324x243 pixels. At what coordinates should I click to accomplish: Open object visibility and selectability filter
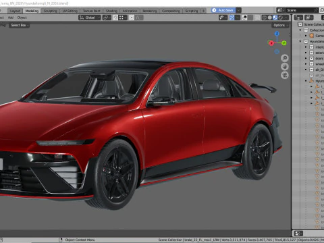tap(223, 18)
